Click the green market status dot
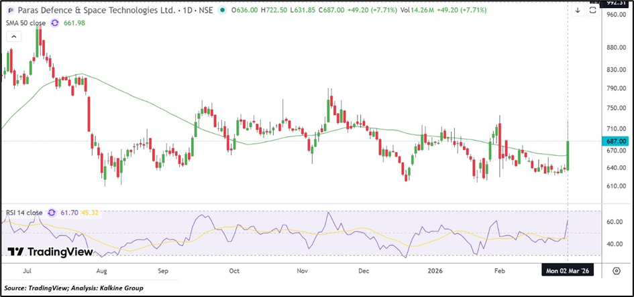 (x=219, y=11)
